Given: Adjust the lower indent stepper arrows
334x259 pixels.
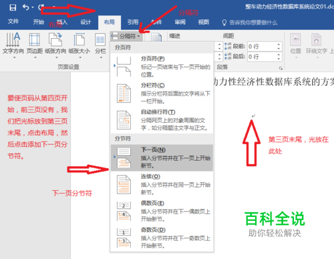Looking at the screenshot, I should coord(219,57).
